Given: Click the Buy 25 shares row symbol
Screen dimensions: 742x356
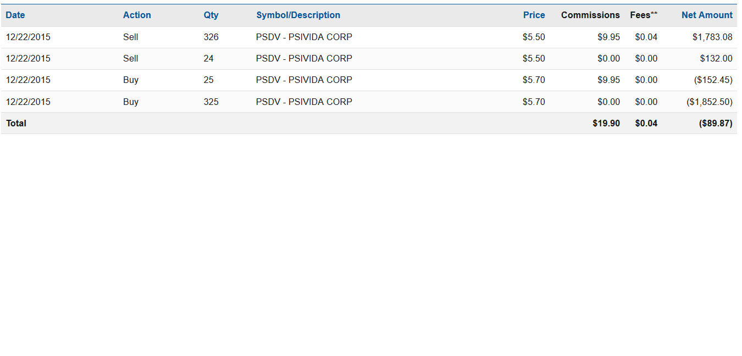Looking at the screenshot, I should coord(304,80).
